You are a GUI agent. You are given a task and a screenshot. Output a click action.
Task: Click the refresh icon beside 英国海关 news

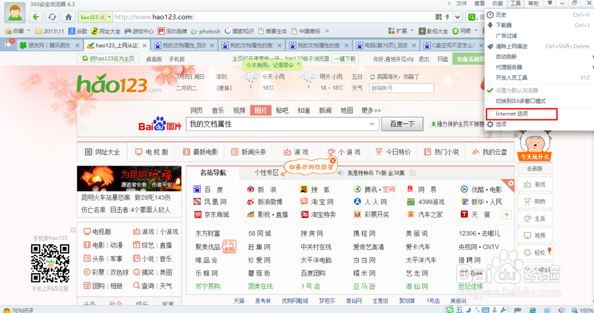[372, 77]
